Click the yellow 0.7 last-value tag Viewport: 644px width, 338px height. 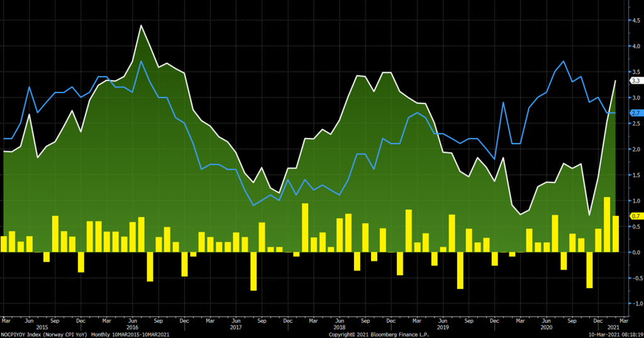coord(635,216)
